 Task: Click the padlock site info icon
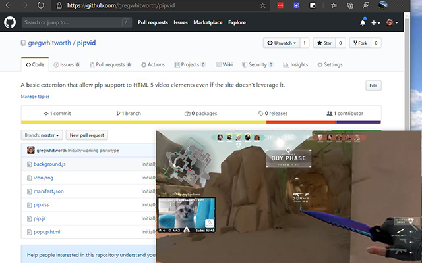pyautogui.click(x=59, y=5)
